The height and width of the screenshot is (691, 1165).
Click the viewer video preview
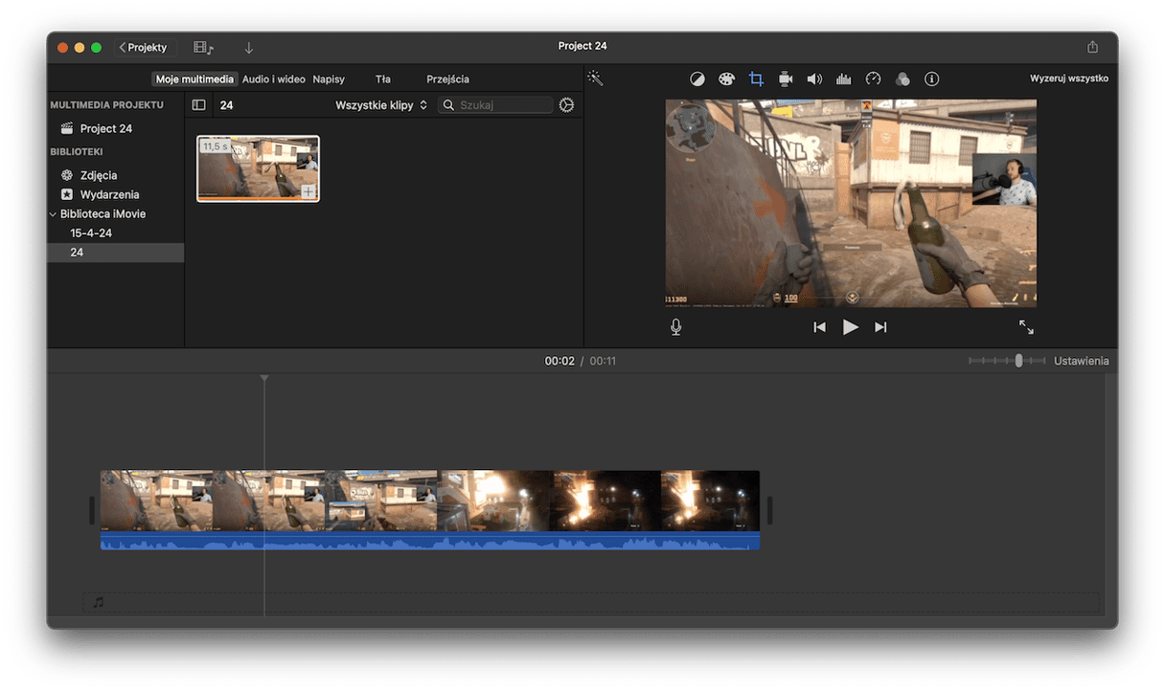click(x=851, y=203)
